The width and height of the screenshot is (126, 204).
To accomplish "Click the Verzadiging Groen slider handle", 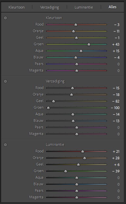I will point(48,108).
